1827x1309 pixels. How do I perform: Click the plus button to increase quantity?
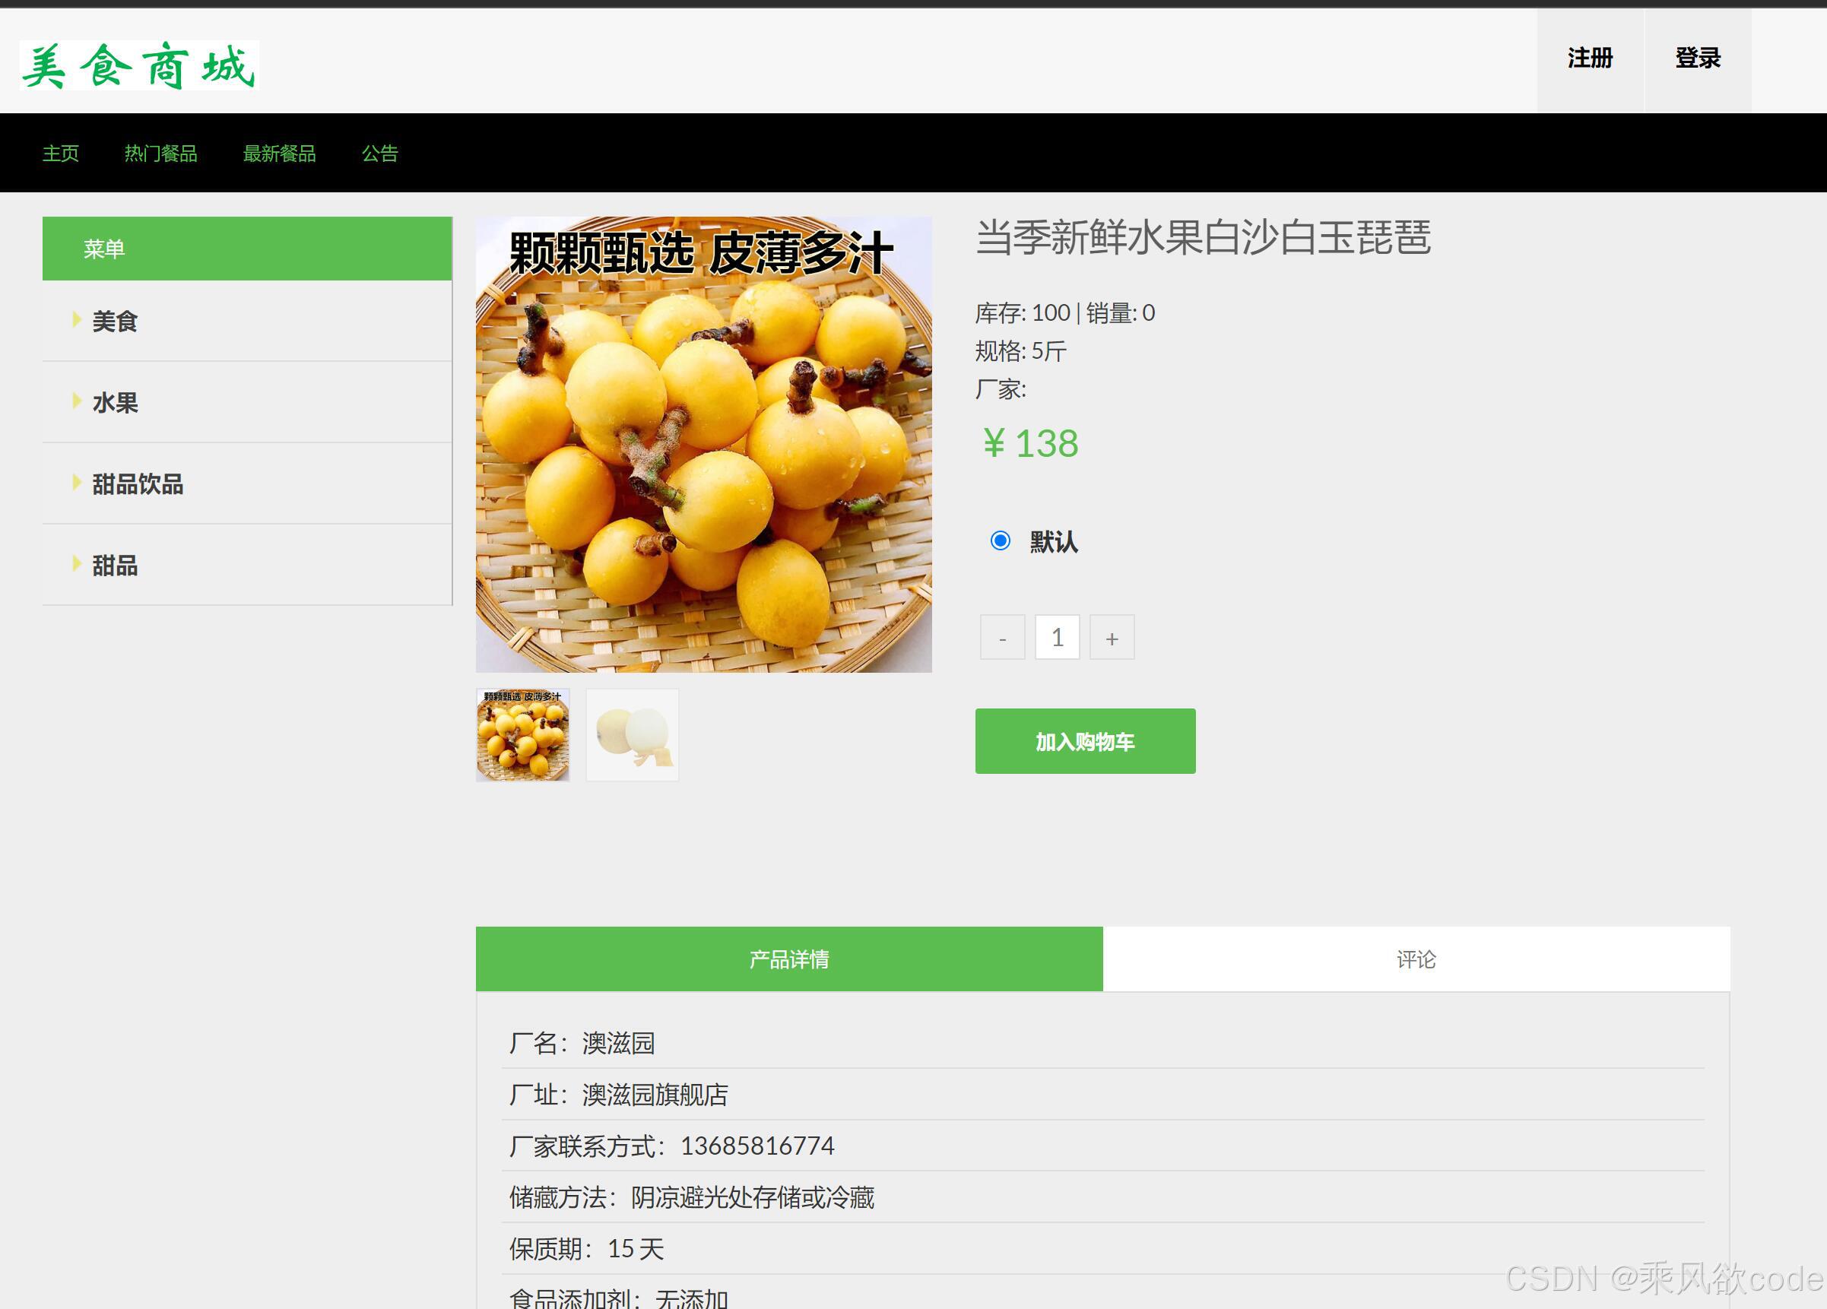point(1111,636)
